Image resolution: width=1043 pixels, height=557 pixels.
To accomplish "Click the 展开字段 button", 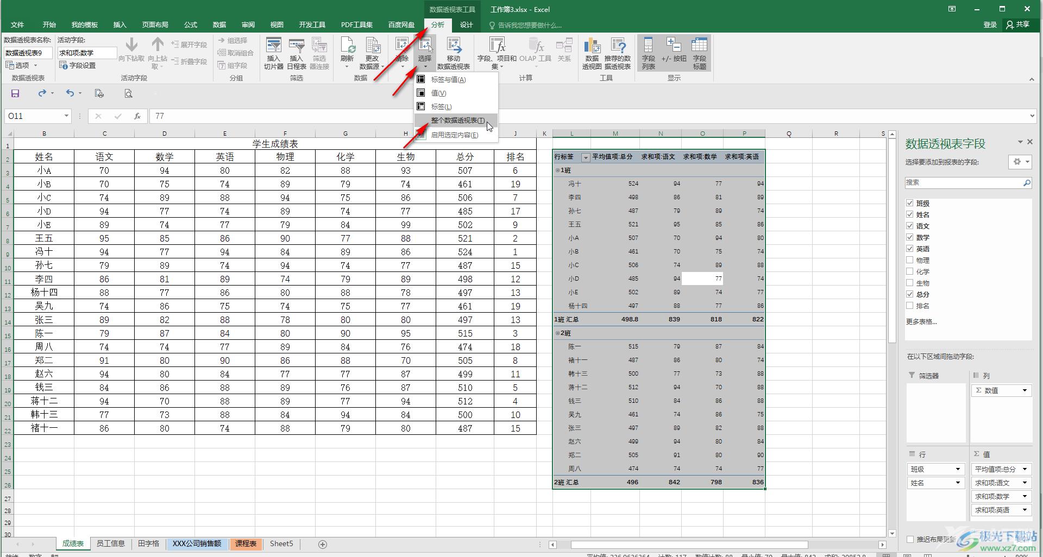I will [x=189, y=45].
